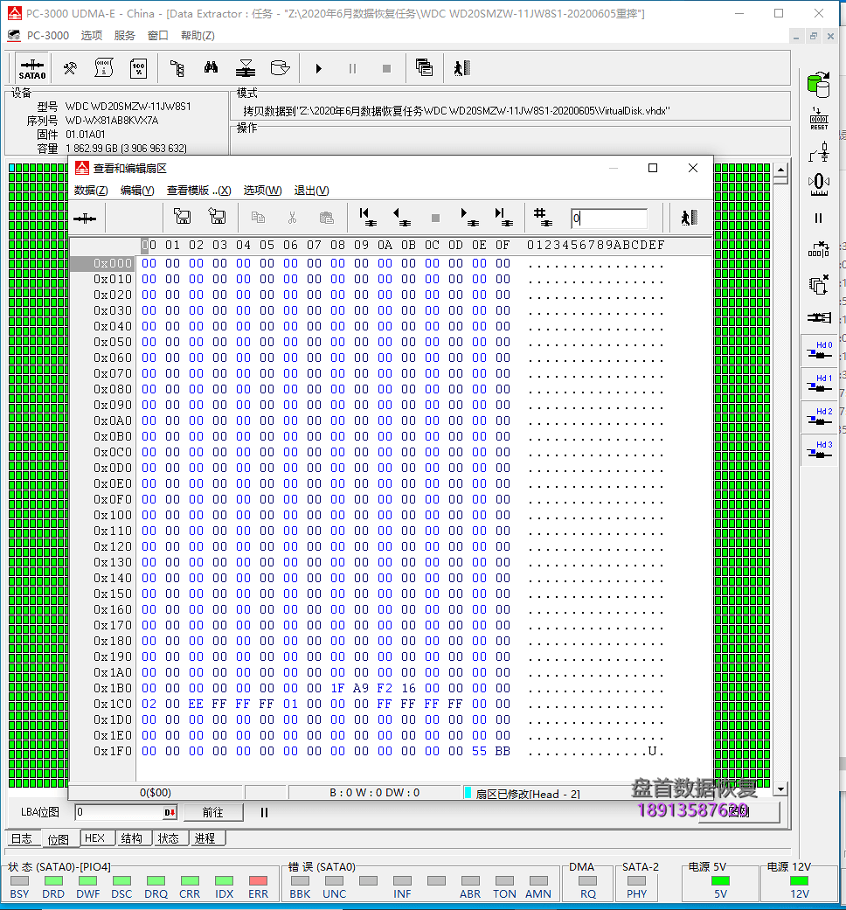Toggle head Hd 0 in sidebar
The image size is (846, 910).
[x=819, y=350]
